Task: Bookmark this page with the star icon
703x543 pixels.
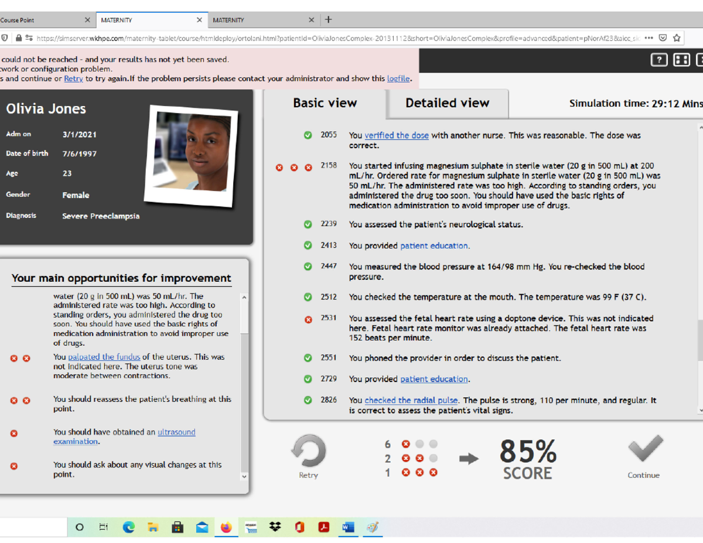Action: 677,38
